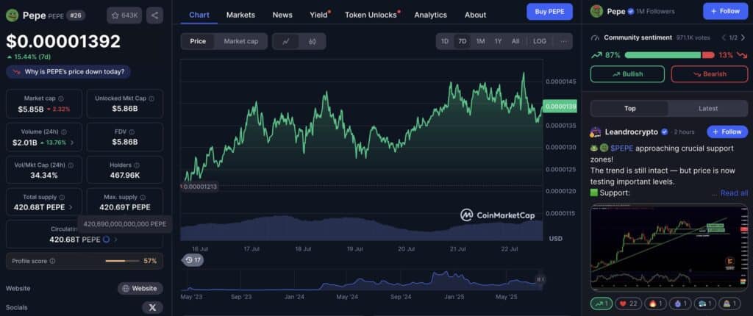Follow the Pepe community
Image resolution: width=753 pixels, height=316 pixels.
(x=725, y=11)
